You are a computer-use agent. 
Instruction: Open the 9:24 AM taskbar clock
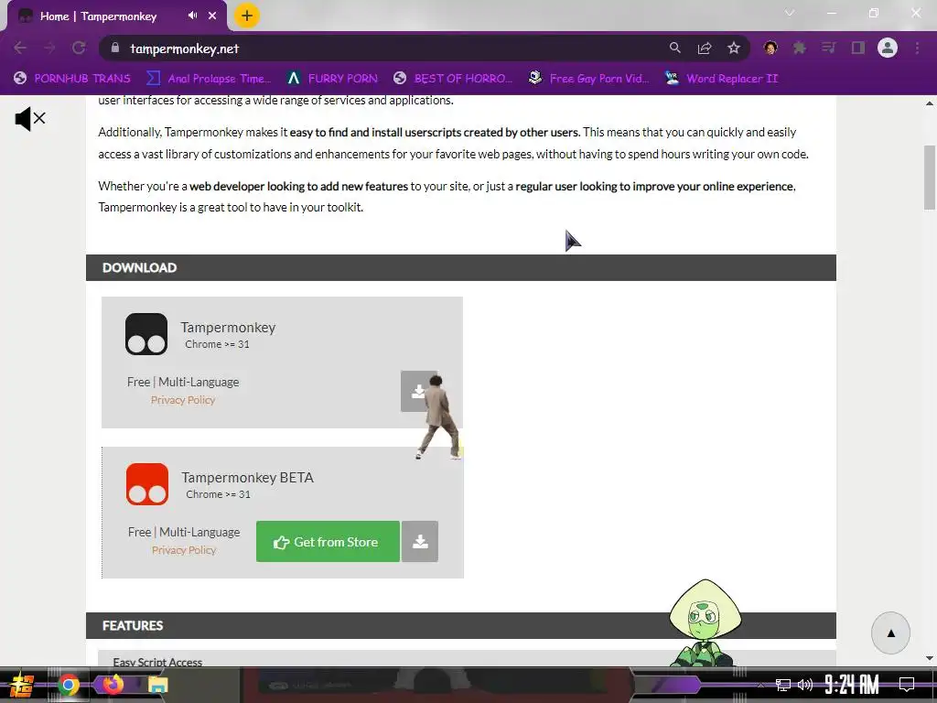point(852,685)
